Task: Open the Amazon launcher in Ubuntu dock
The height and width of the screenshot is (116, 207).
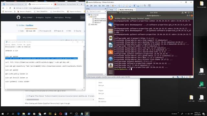Action: [111, 65]
